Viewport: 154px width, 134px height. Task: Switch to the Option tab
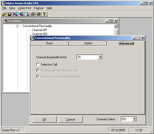(x=88, y=43)
